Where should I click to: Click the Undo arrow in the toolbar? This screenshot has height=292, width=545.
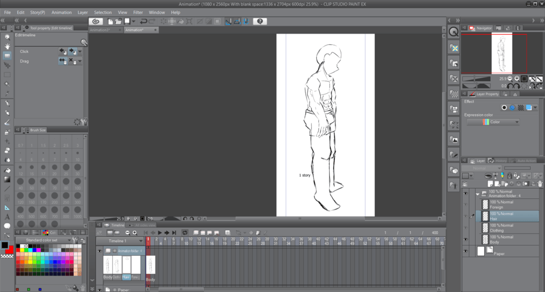[x=144, y=22]
